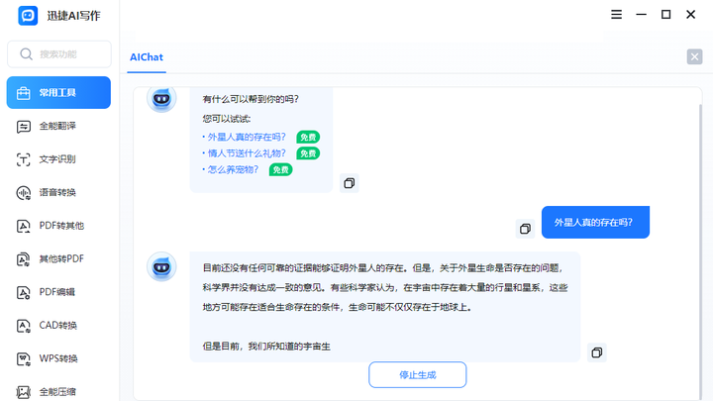Click the WPS转换 icon
The height and width of the screenshot is (401, 713).
coord(23,358)
